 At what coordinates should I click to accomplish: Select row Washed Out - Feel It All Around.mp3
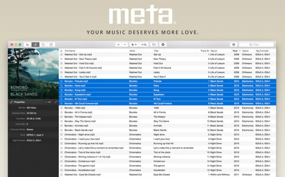pyautogui.click(x=167, y=68)
